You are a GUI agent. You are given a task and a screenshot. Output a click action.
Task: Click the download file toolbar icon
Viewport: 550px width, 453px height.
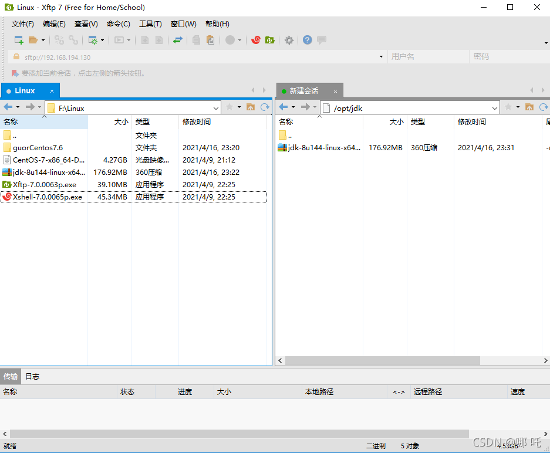(159, 40)
